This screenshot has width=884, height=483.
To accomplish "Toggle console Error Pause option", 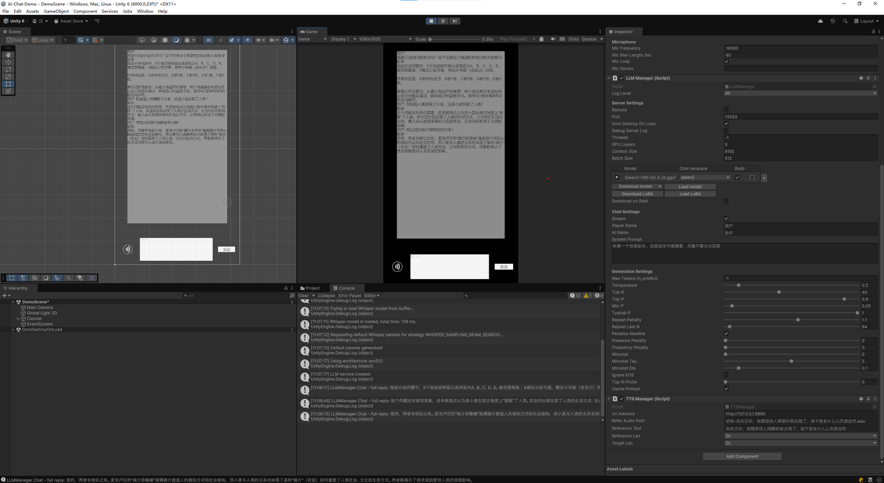I will coord(350,295).
